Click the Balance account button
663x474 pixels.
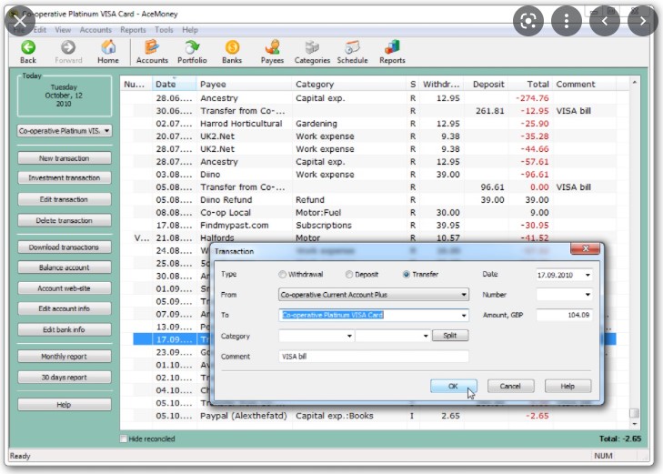pyautogui.click(x=65, y=267)
